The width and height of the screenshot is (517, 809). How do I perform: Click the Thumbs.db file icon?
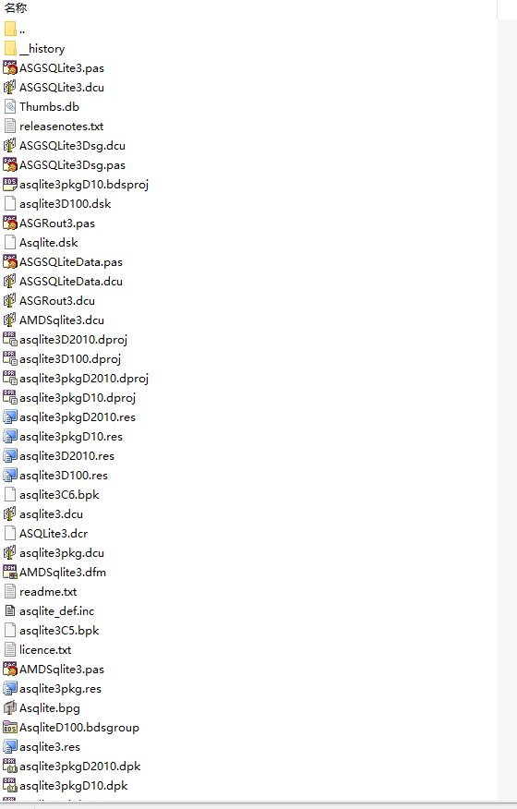click(10, 107)
